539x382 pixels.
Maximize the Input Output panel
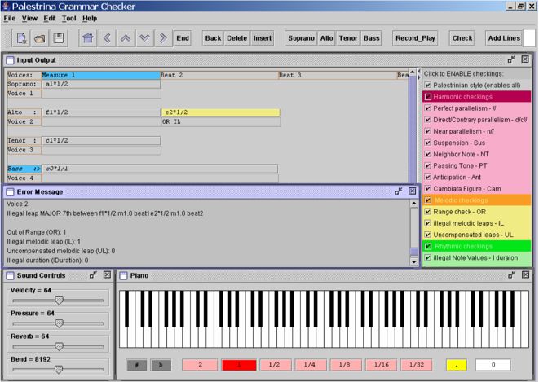tap(511, 59)
